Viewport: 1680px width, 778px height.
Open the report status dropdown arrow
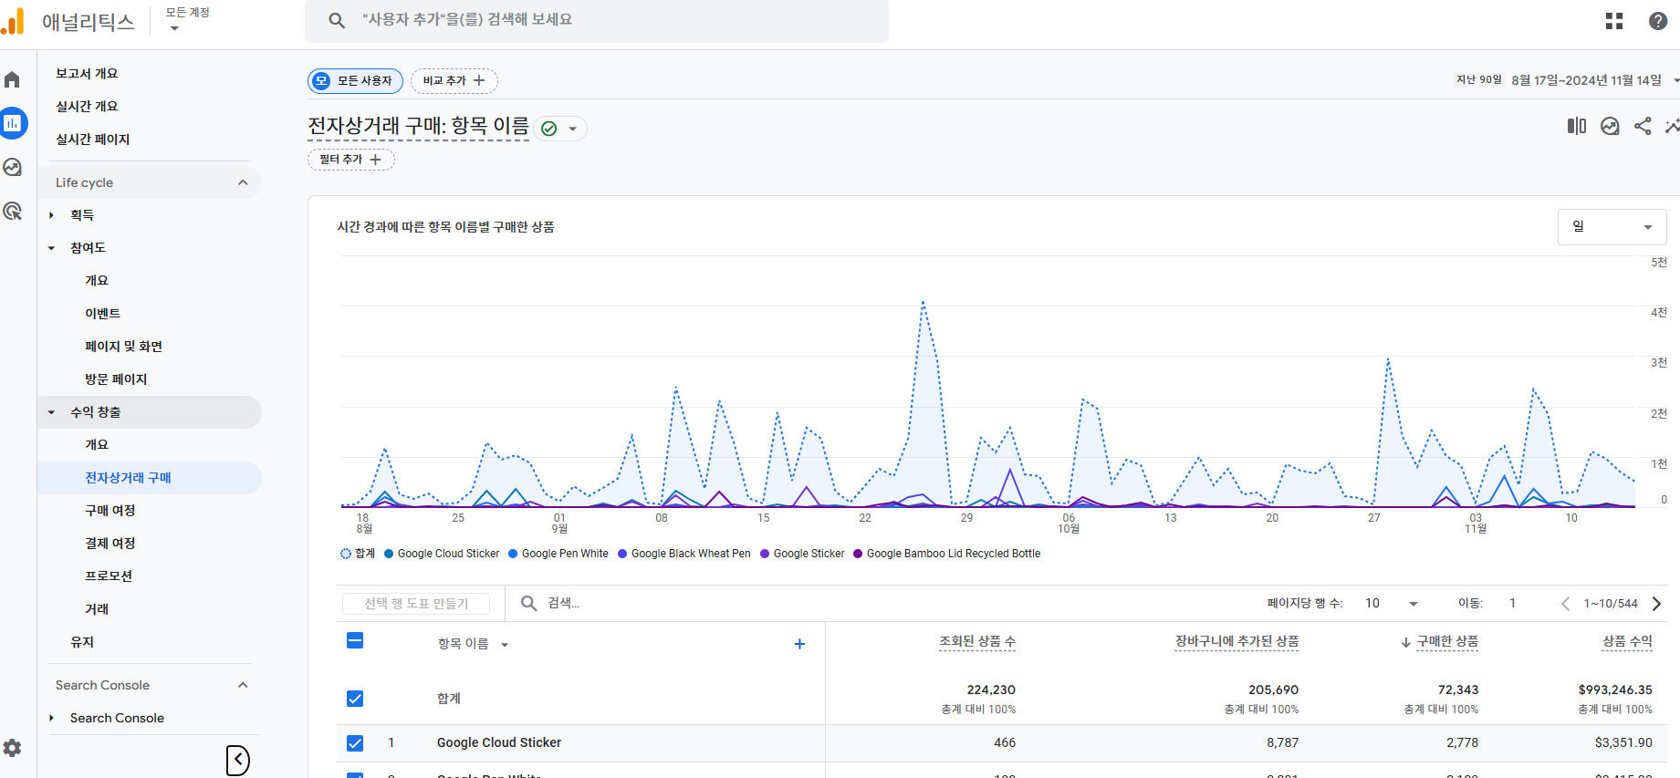(x=572, y=129)
